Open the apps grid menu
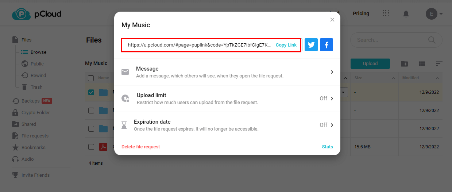 coord(386,13)
